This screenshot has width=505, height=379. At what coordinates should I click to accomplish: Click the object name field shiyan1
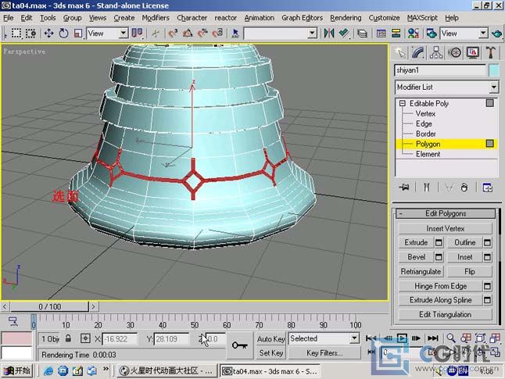[440, 70]
